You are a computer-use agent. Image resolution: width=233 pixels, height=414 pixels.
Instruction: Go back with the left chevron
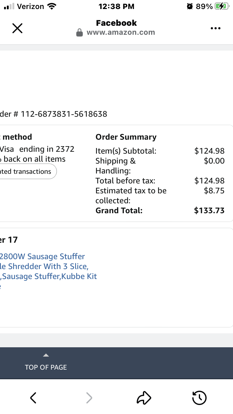coord(33,398)
